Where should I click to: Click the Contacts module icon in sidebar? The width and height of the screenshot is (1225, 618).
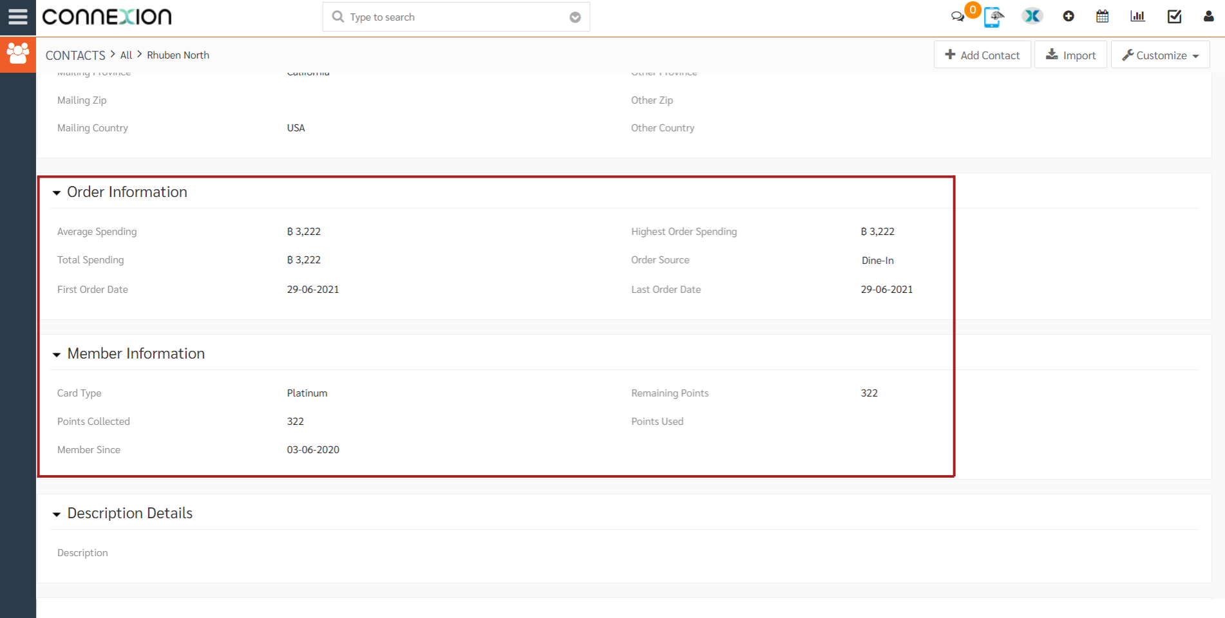coord(17,54)
